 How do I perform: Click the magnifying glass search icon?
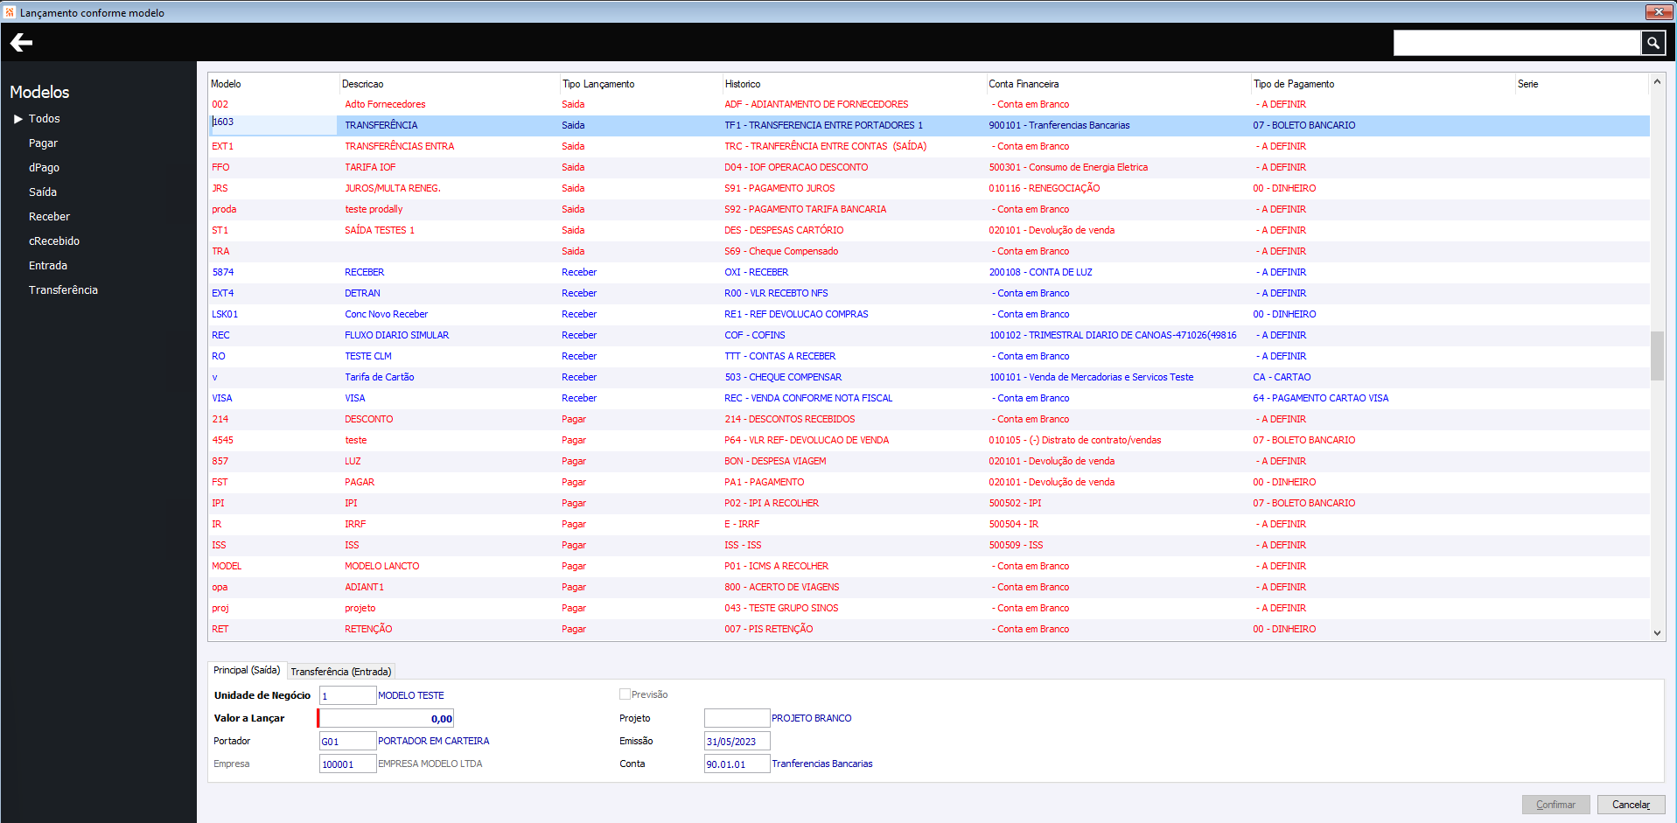[x=1653, y=43]
